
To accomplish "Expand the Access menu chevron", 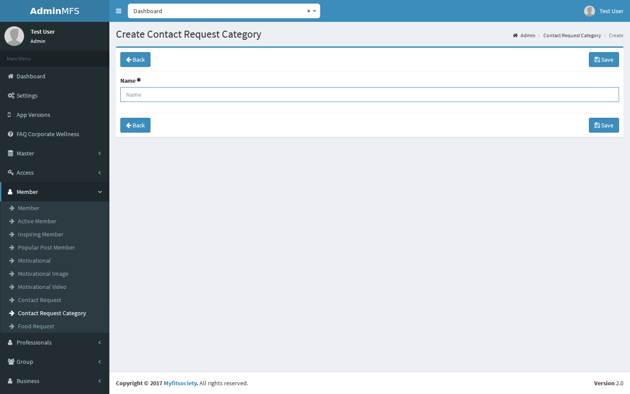I will [100, 172].
